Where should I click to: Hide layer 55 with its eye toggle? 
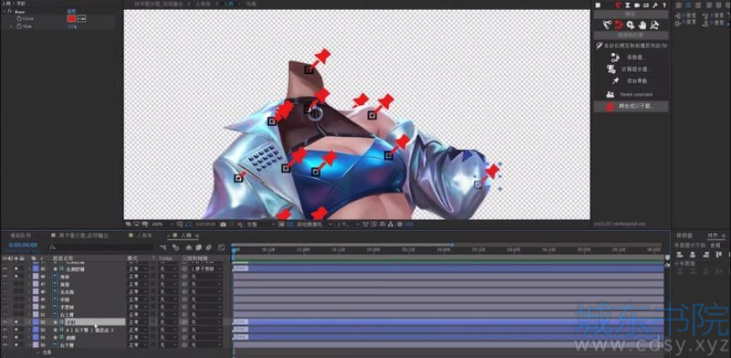[5, 345]
